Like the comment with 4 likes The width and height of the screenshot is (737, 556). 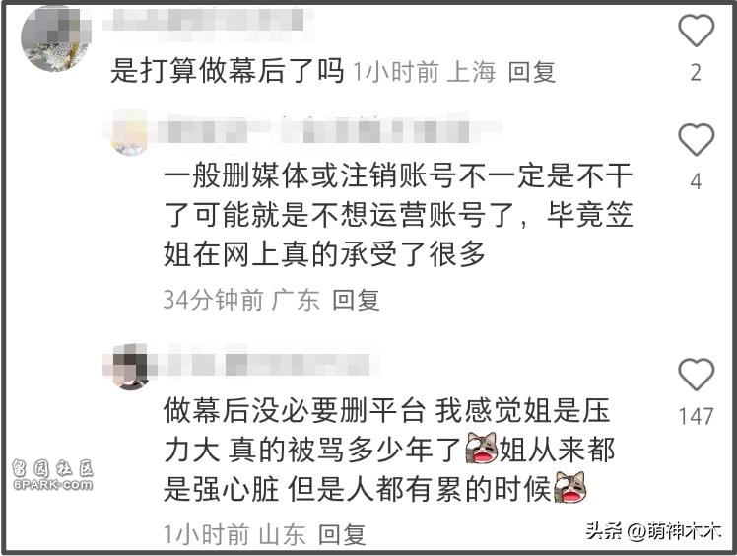coord(696,139)
